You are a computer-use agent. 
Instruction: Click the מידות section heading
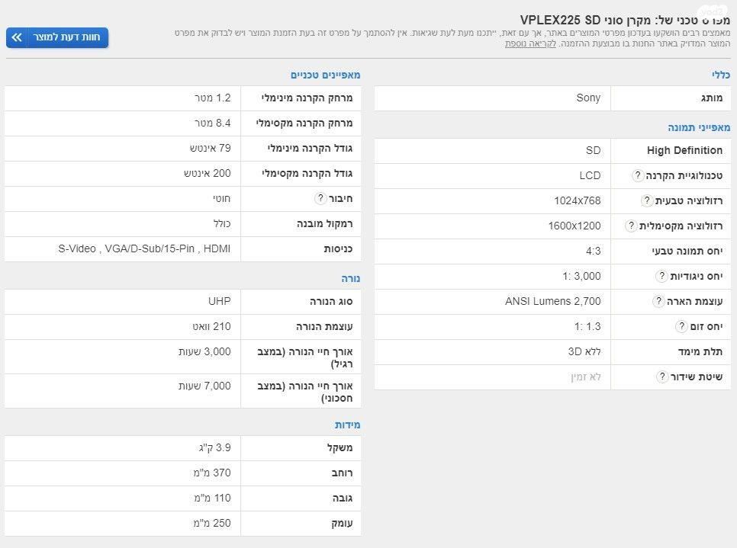coord(347,425)
